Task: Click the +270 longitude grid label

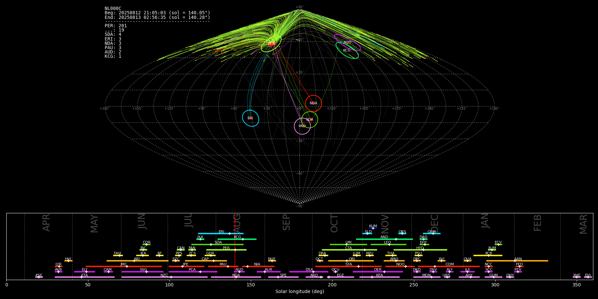Action: [x=396, y=109]
